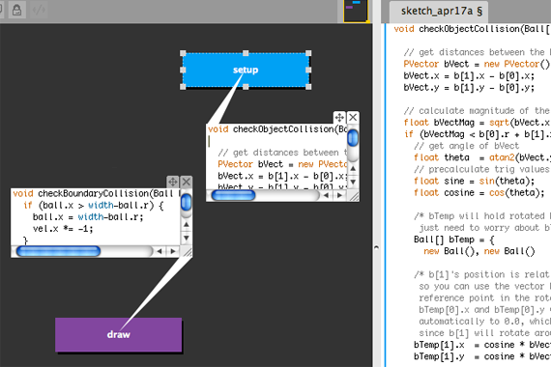551x367 pixels.
Task: Select the purple draw node
Action: point(119,334)
